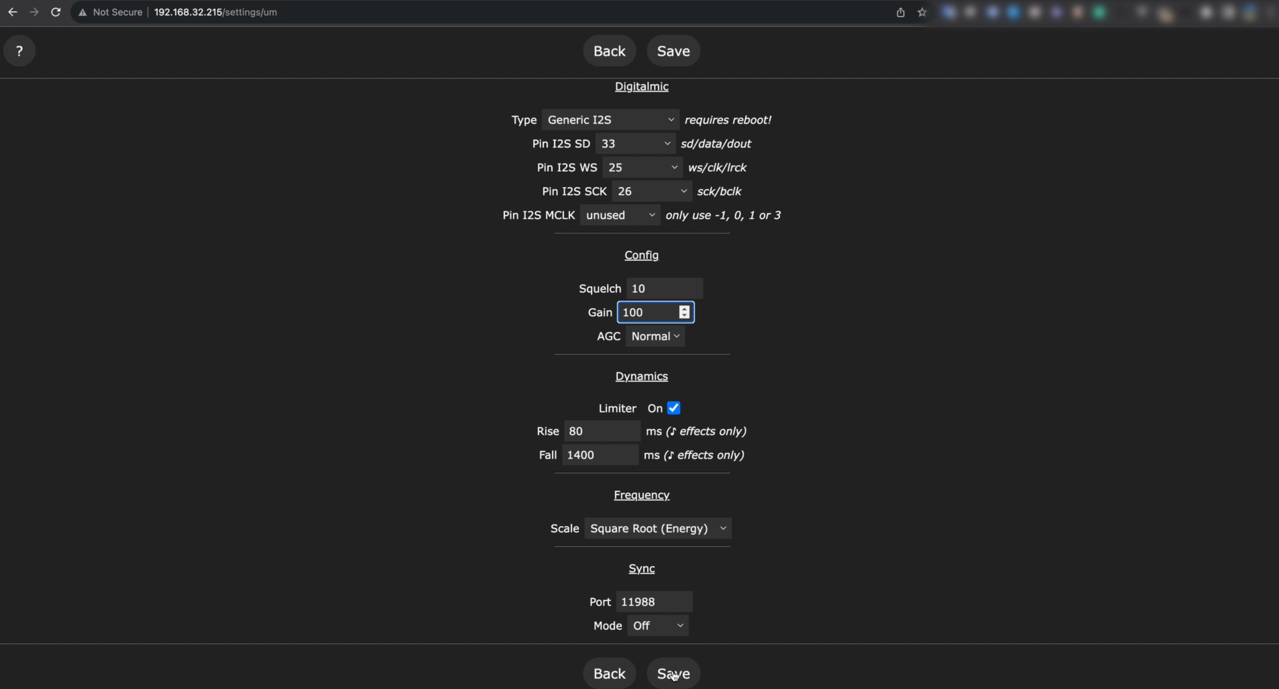Click the Gain field stepper arrows
The height and width of the screenshot is (689, 1279).
(x=684, y=312)
